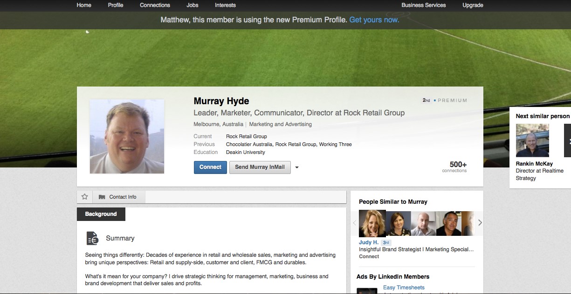This screenshot has width=571, height=294.
Task: Click third bald man thumbnail in carousel
Action: click(424, 224)
